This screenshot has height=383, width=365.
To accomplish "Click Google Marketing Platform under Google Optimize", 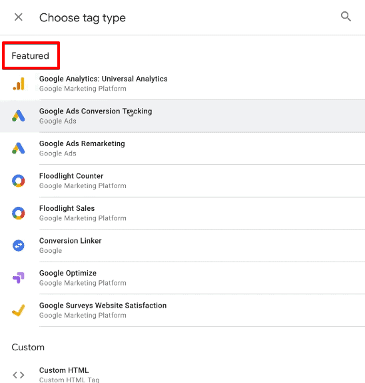I will (x=83, y=283).
